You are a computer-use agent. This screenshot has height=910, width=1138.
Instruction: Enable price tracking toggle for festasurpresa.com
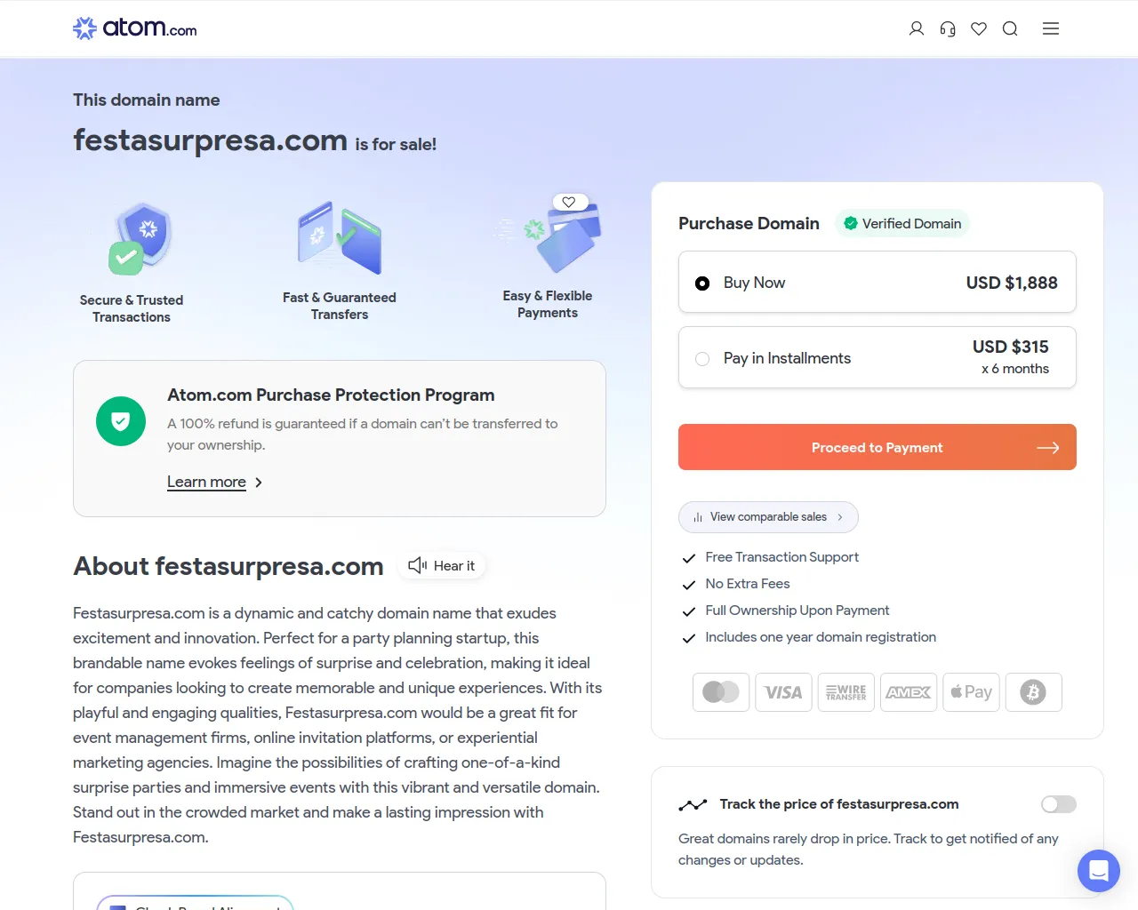coord(1058,804)
